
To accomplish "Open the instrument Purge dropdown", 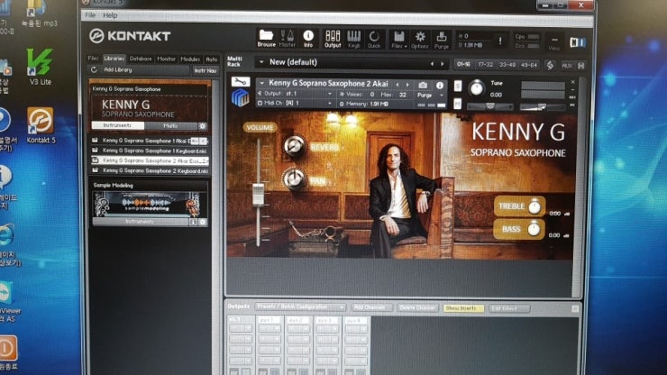I will click(x=431, y=96).
